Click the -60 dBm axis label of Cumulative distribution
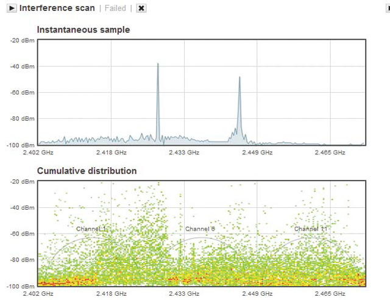This screenshot has height=300, width=390. pos(23,234)
